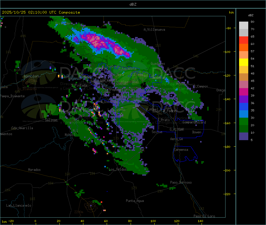The image size is (266, 225).
Task: Click the 'Morados' map label
Action: click(x=34, y=170)
